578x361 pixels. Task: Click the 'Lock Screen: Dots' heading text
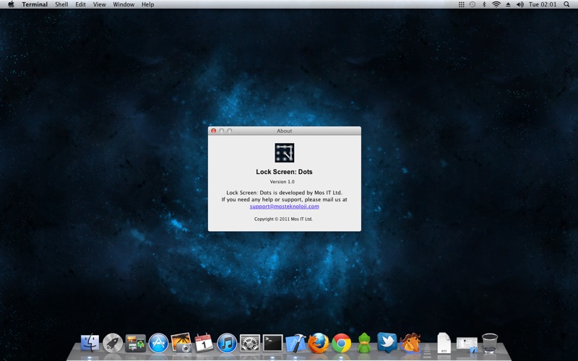click(284, 172)
